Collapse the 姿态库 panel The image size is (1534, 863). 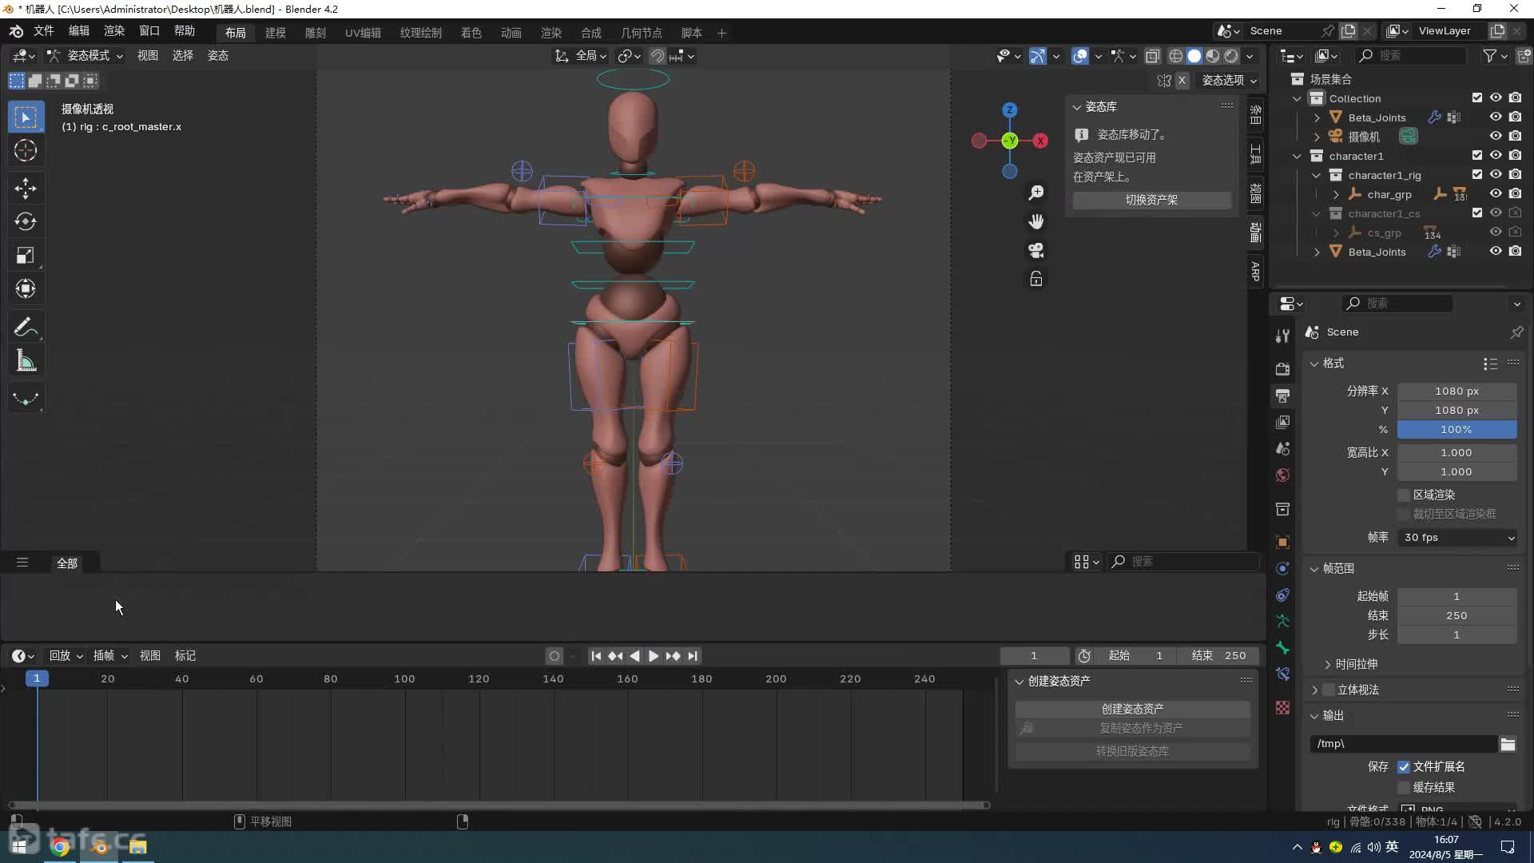(x=1077, y=107)
